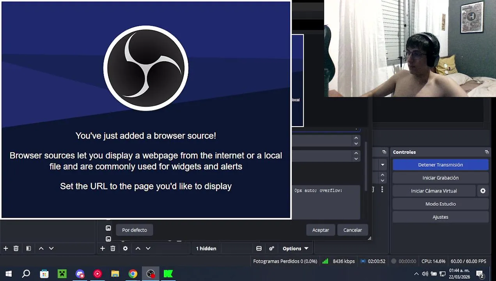Click the Controles panel title

pyautogui.click(x=404, y=152)
